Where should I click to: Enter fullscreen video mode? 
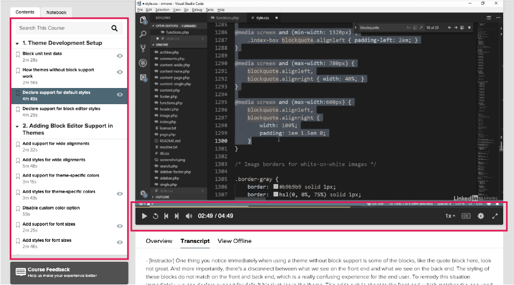(x=495, y=216)
